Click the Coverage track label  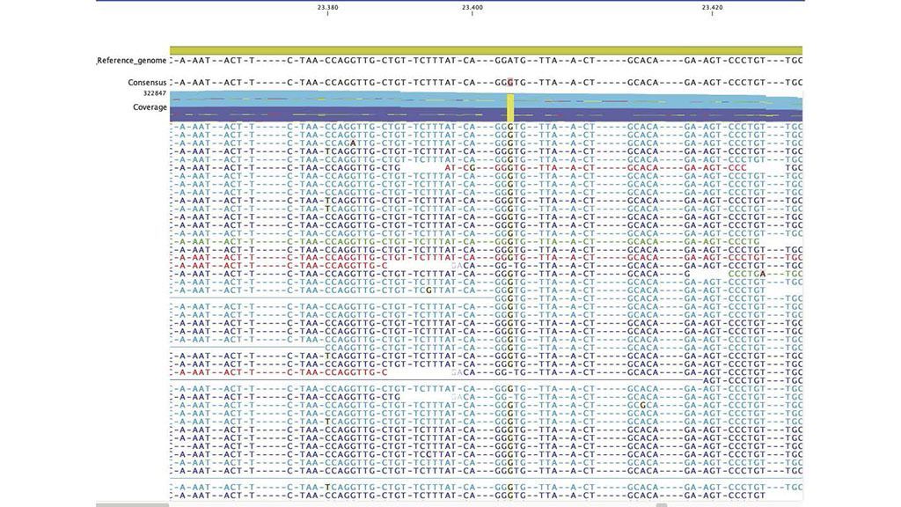[x=150, y=107]
